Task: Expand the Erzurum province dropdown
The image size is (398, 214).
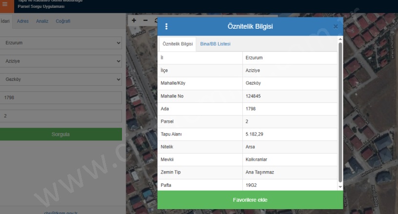Action: (60, 43)
